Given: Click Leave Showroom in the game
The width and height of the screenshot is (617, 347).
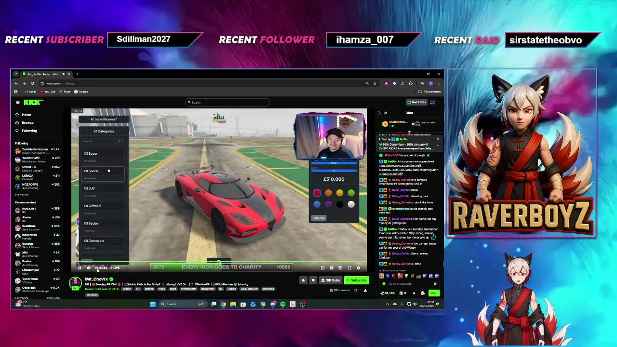Looking at the screenshot, I should (104, 120).
